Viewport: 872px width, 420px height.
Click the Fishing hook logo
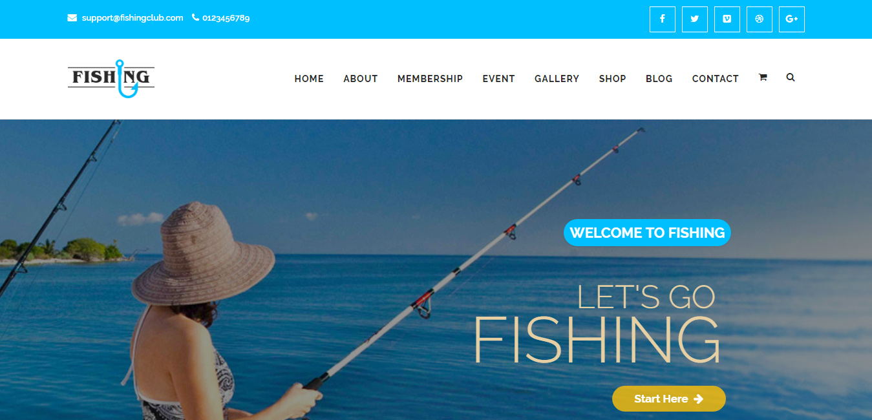coord(111,79)
